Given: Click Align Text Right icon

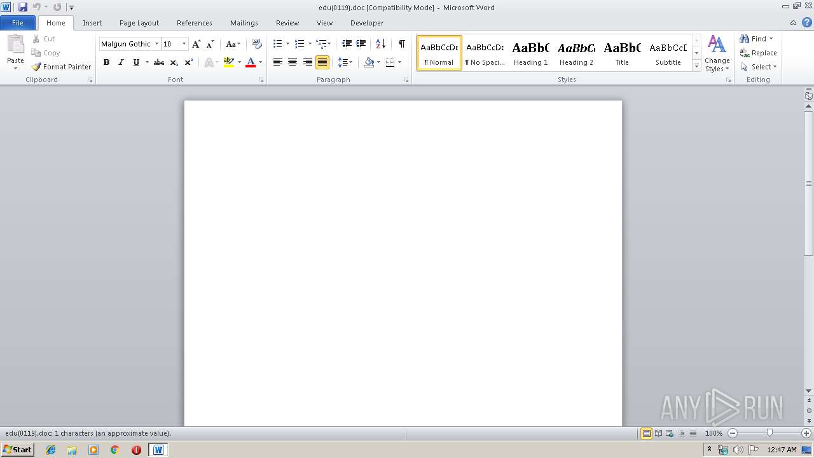Looking at the screenshot, I should (307, 62).
